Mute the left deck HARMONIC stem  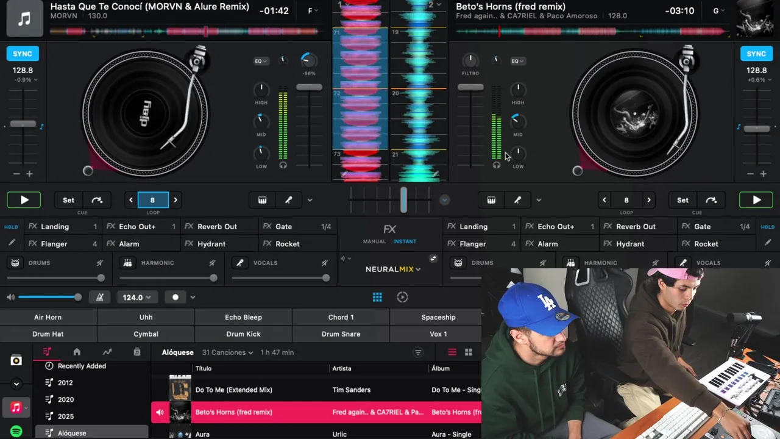pyautogui.click(x=212, y=263)
